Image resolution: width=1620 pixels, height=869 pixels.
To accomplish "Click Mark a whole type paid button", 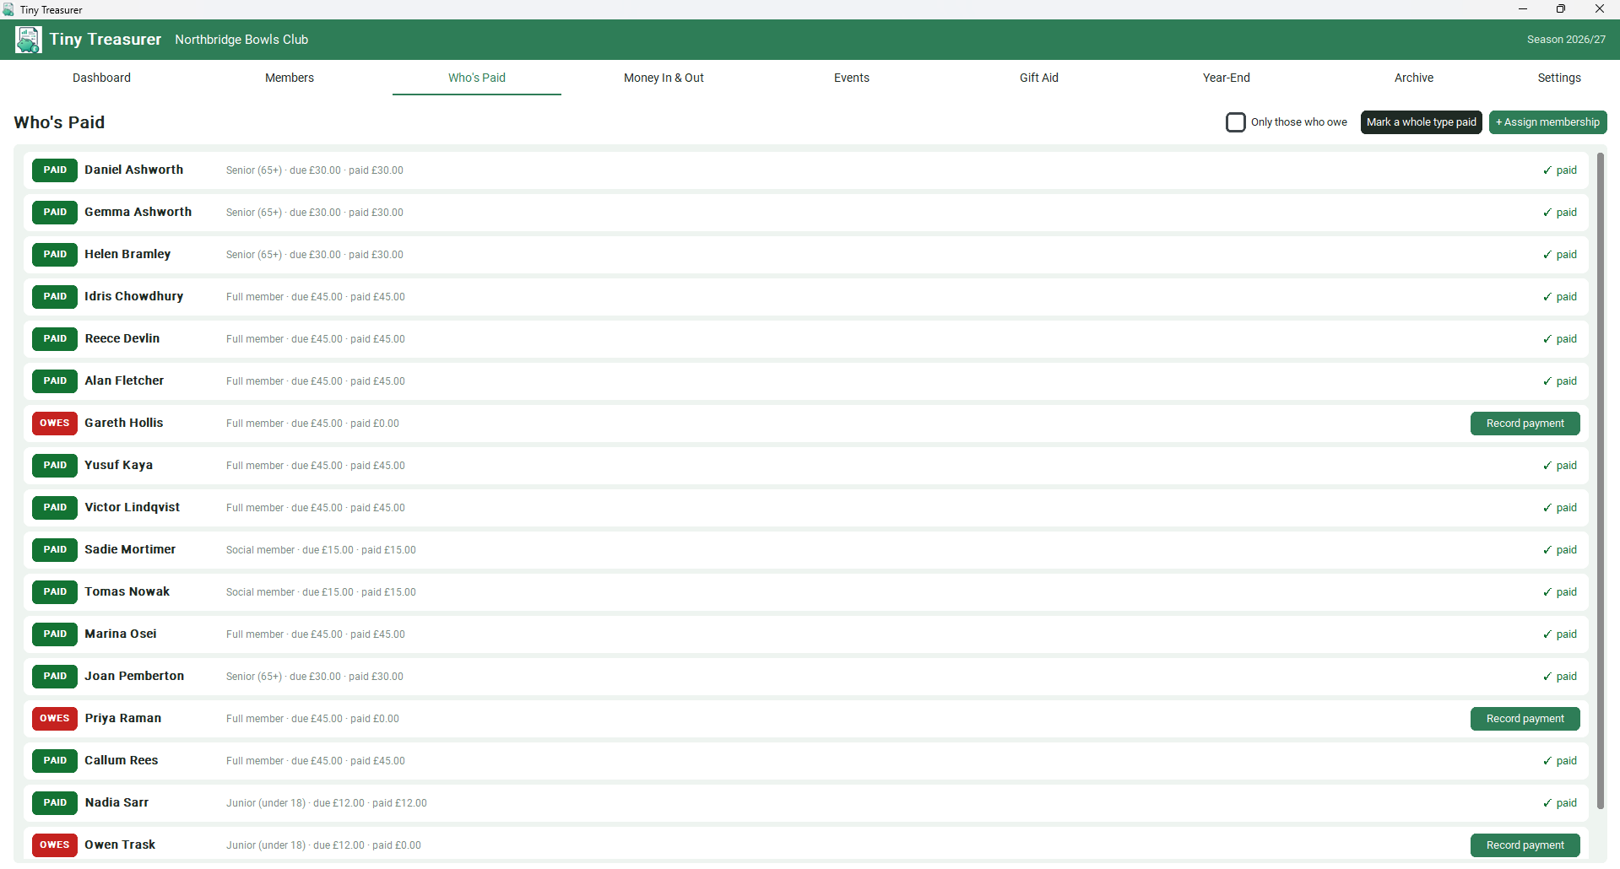I will [1422, 122].
